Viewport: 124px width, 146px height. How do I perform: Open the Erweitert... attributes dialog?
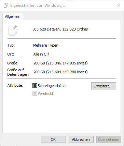click(x=104, y=86)
